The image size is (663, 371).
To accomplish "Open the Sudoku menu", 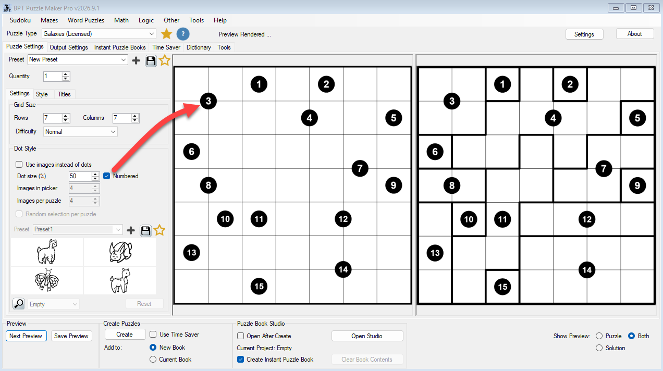I will pos(20,20).
